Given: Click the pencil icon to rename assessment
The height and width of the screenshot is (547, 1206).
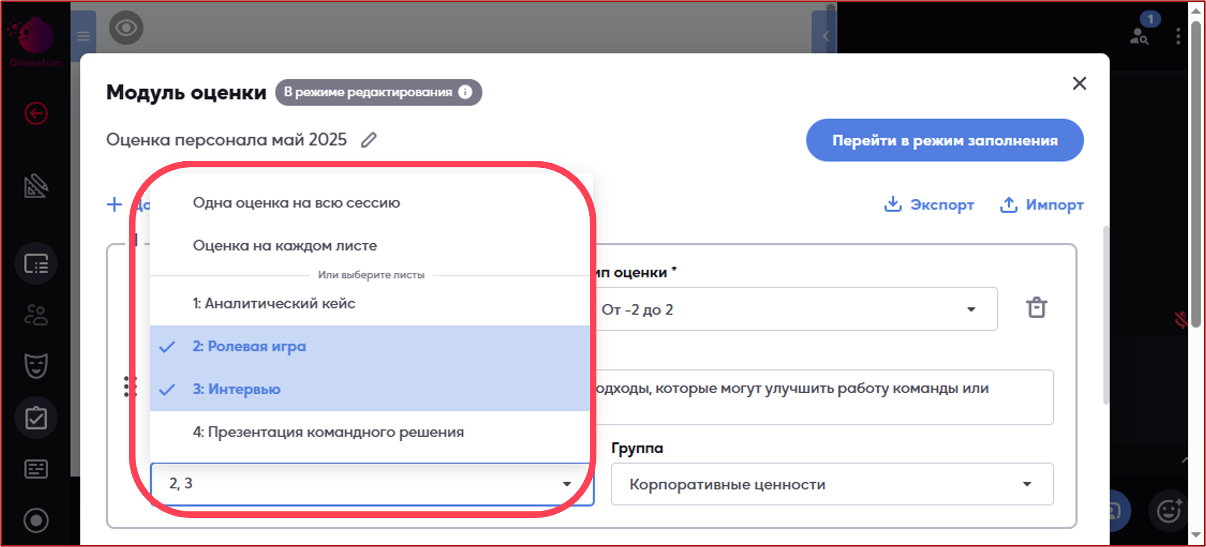Looking at the screenshot, I should click(369, 140).
